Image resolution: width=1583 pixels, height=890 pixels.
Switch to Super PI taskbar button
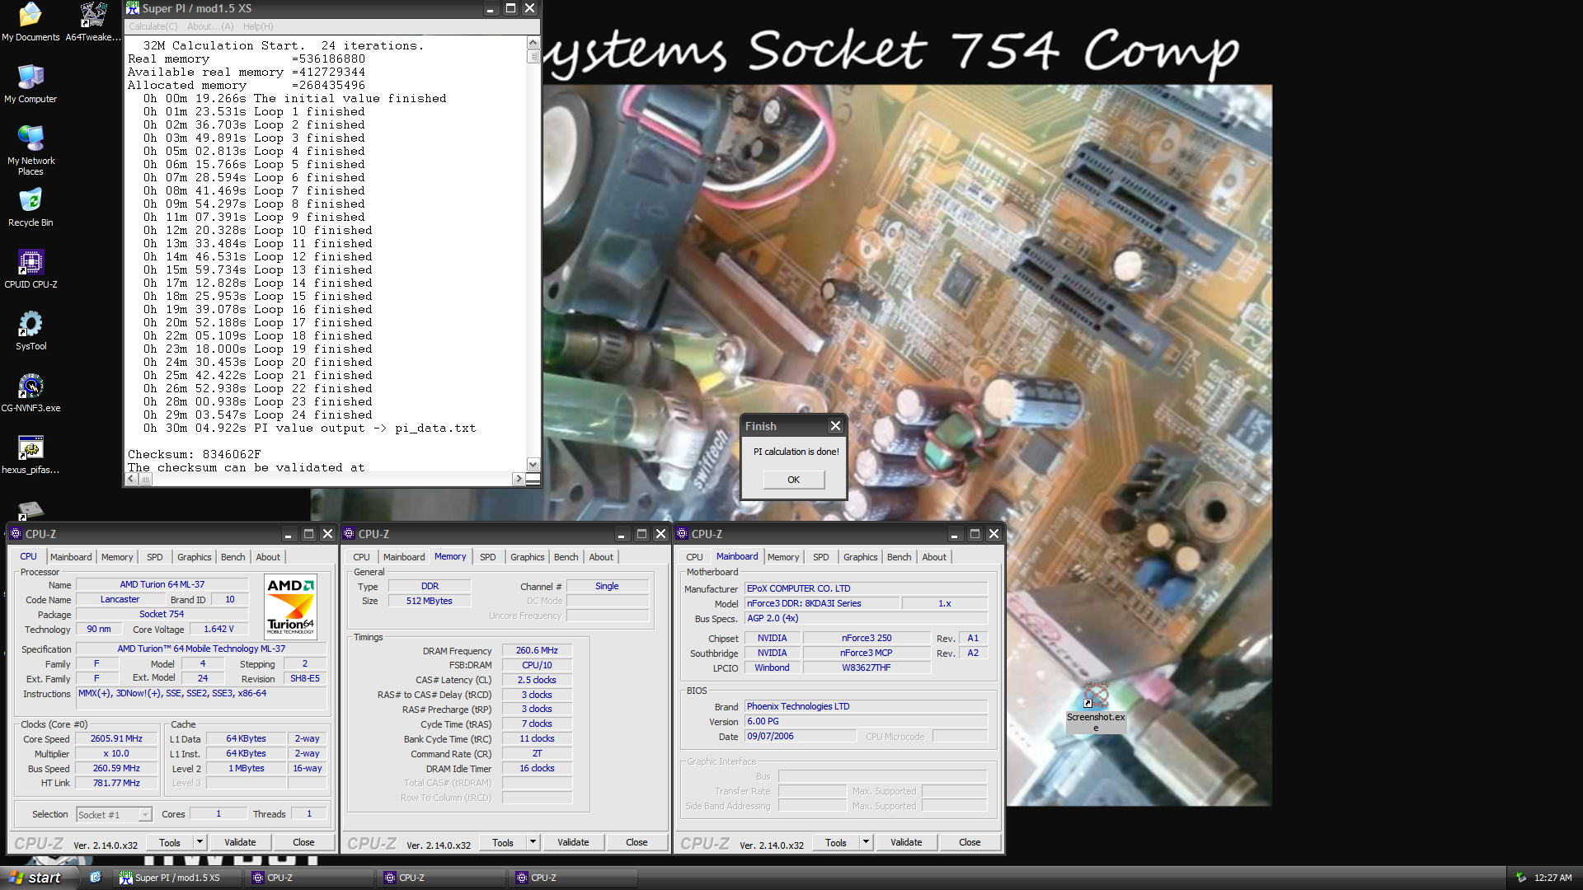click(x=178, y=878)
